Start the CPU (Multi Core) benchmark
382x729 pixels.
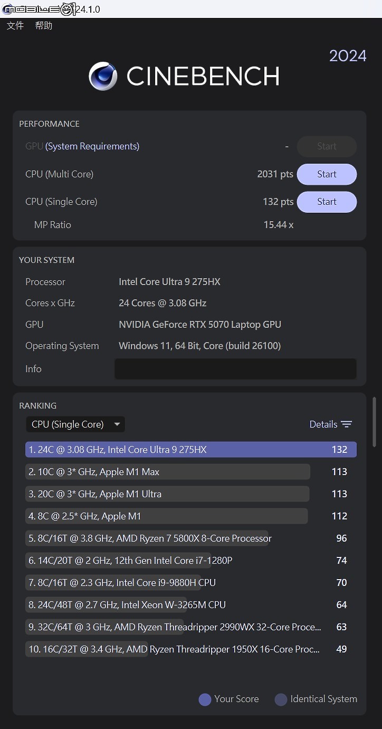[327, 174]
